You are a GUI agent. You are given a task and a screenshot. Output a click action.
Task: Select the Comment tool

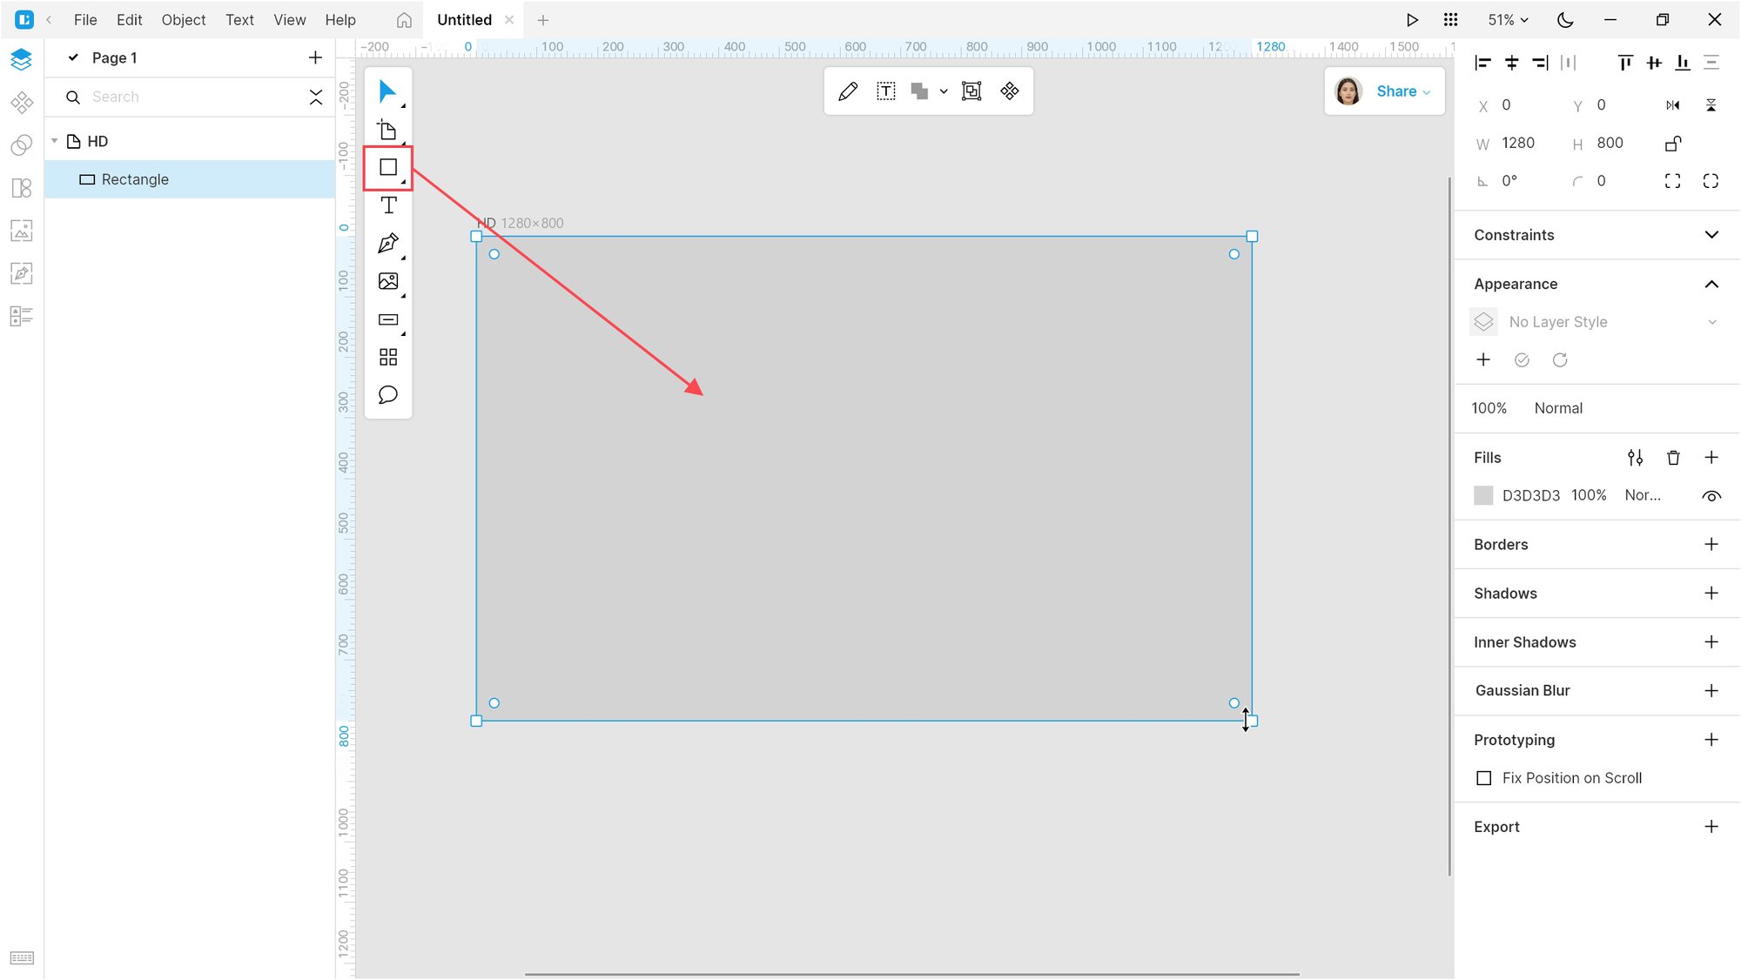tap(388, 395)
